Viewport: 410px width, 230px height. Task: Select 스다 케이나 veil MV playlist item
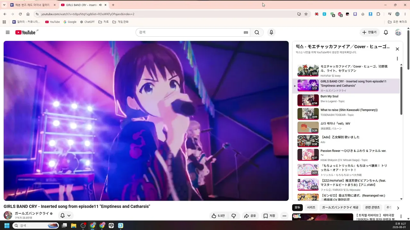coord(346,127)
